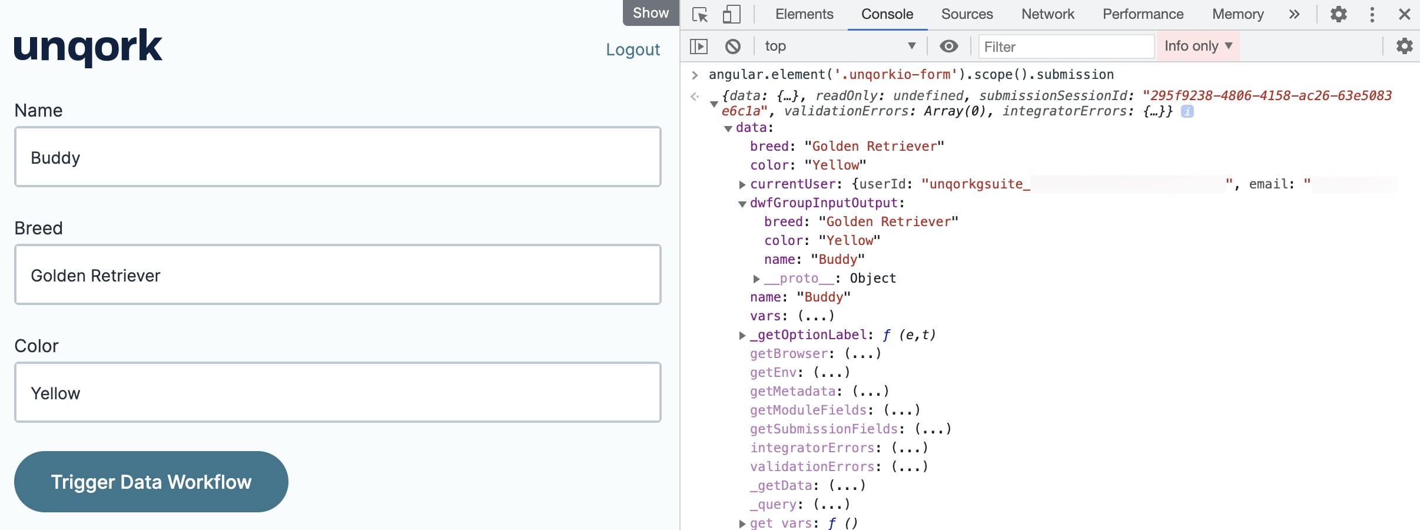The height and width of the screenshot is (530, 1420).
Task: Select color "Yellow" inside dwfGroupInputOutput
Action: [x=849, y=241]
